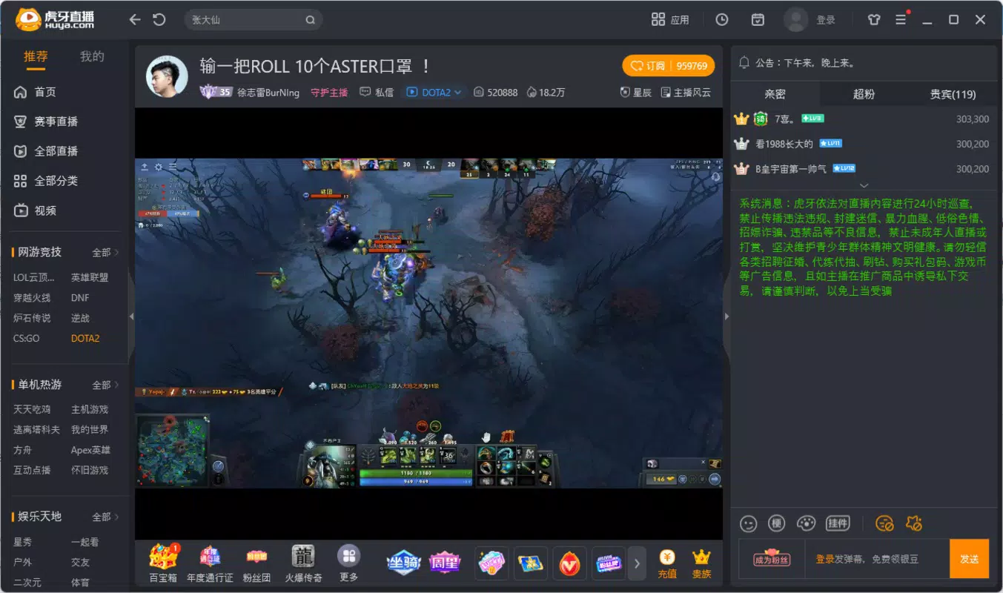Image resolution: width=1003 pixels, height=593 pixels.
Task: Refresh the page with the reload icon
Action: (159, 20)
